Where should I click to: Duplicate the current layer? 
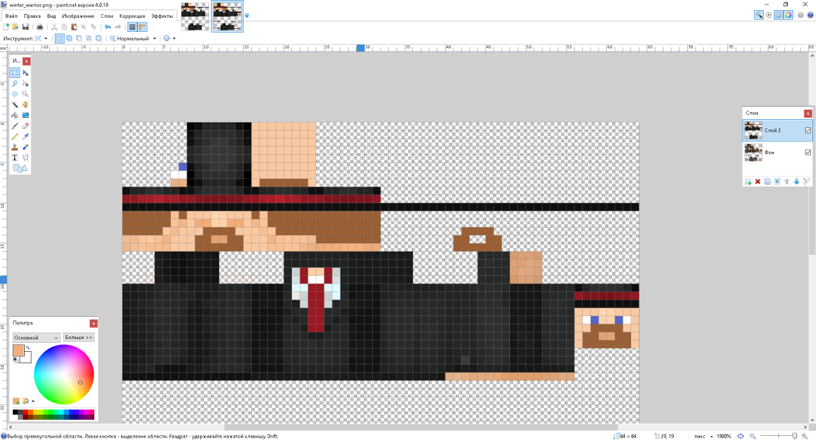[x=768, y=182]
